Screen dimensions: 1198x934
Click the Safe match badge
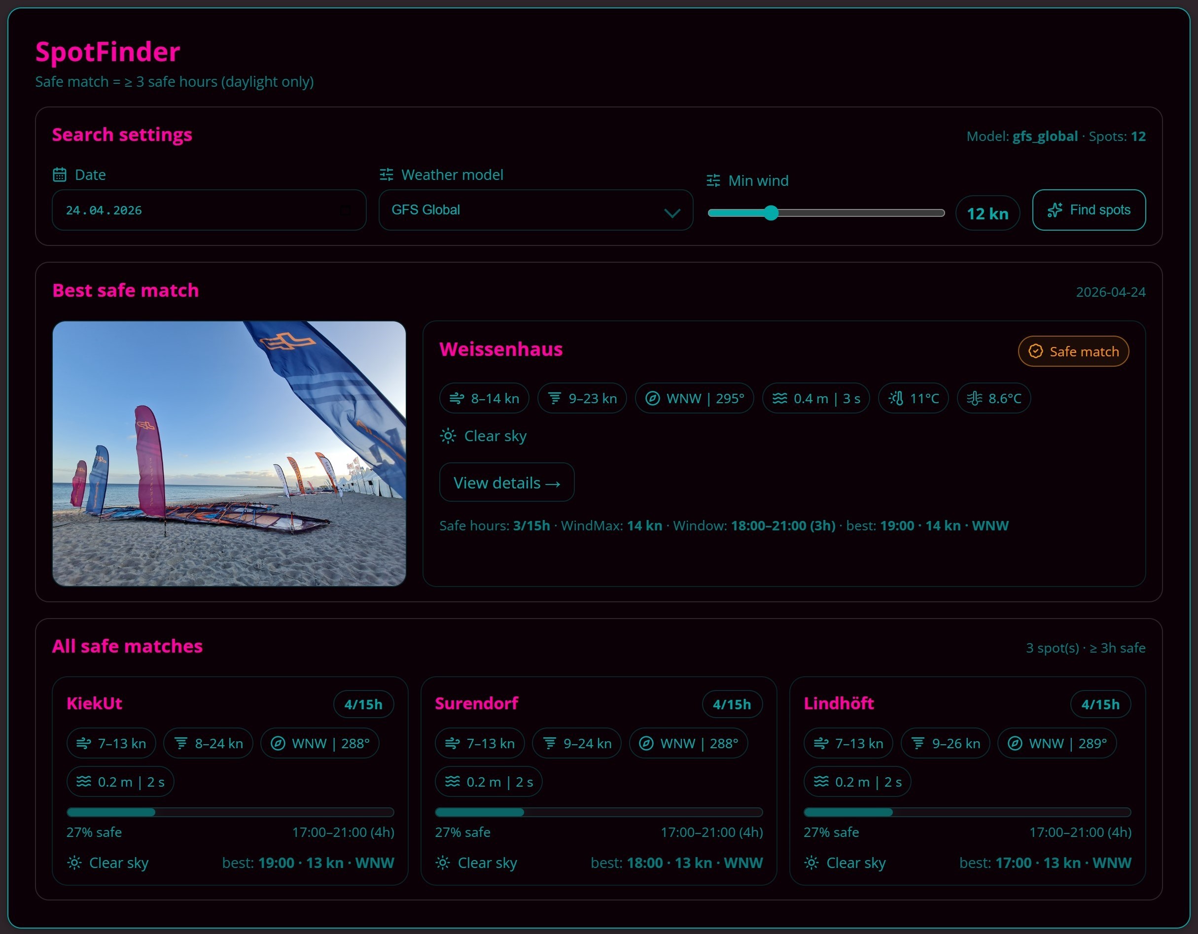pyautogui.click(x=1073, y=351)
